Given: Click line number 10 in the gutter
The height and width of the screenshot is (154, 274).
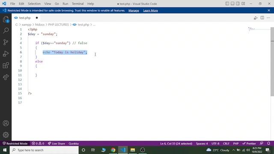Looking at the screenshot, I should pyautogui.click(x=20, y=71).
